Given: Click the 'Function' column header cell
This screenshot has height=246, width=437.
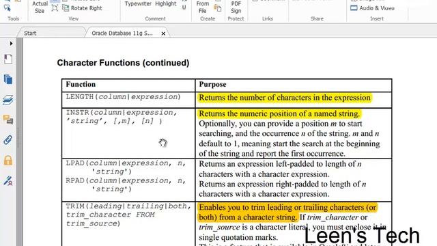Looking at the screenshot, I should (128, 85).
